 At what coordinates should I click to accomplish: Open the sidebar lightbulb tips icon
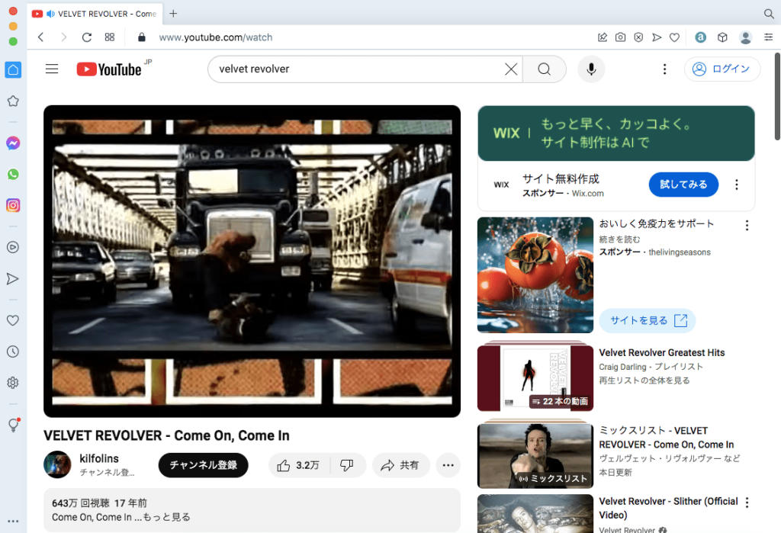point(14,425)
